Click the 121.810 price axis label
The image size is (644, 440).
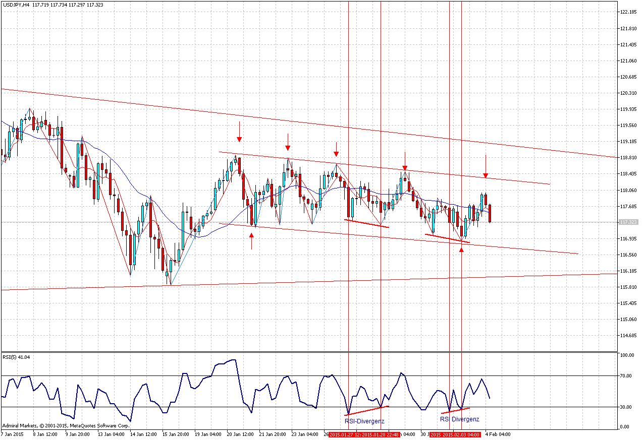coord(629,28)
